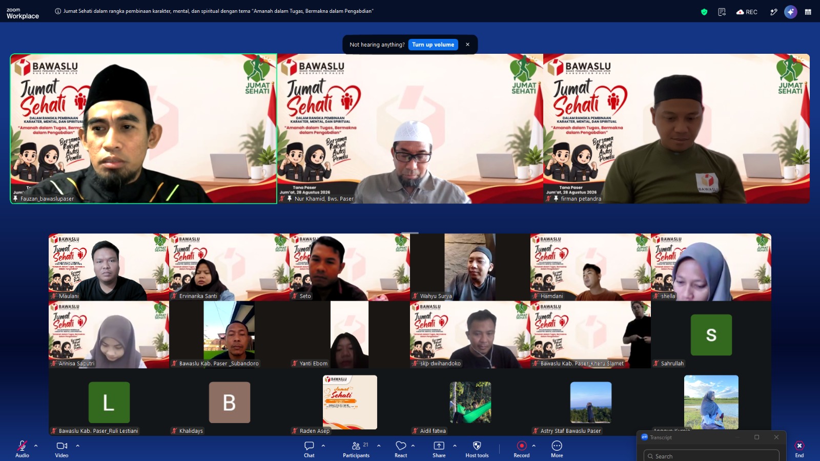
Task: Open meeting information icon beside the title
Action: click(x=58, y=11)
